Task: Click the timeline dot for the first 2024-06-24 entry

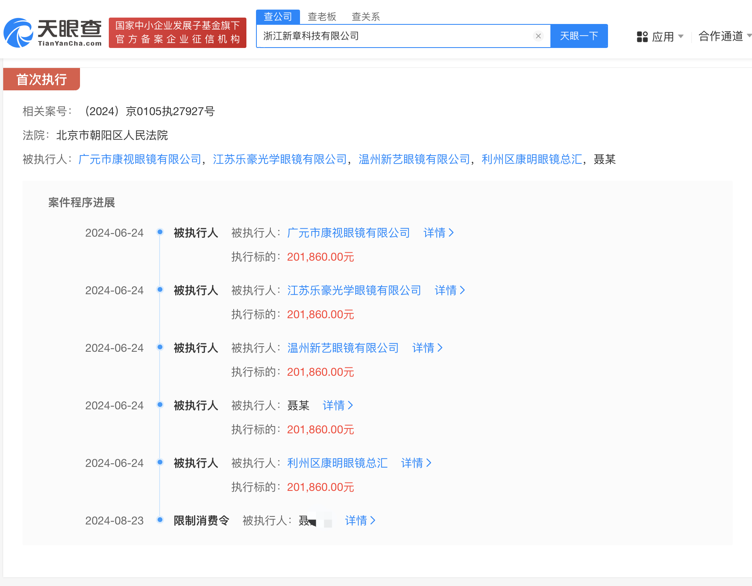Action: pos(160,232)
